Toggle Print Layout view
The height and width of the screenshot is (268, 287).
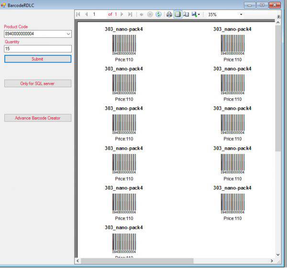tap(177, 15)
